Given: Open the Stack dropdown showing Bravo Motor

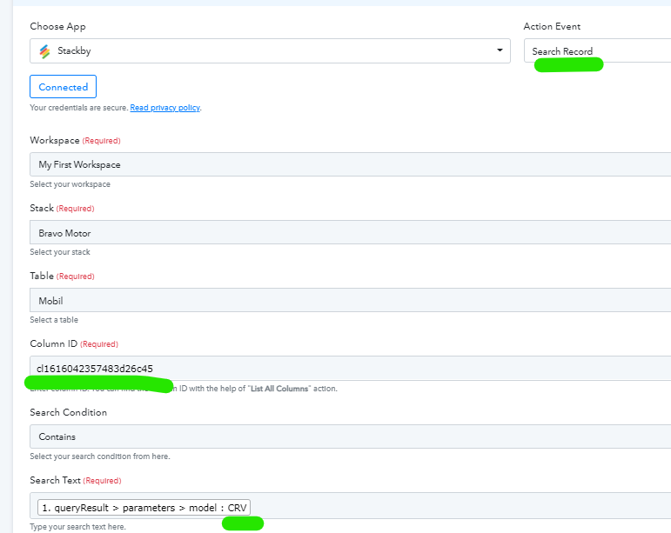Looking at the screenshot, I should click(350, 232).
